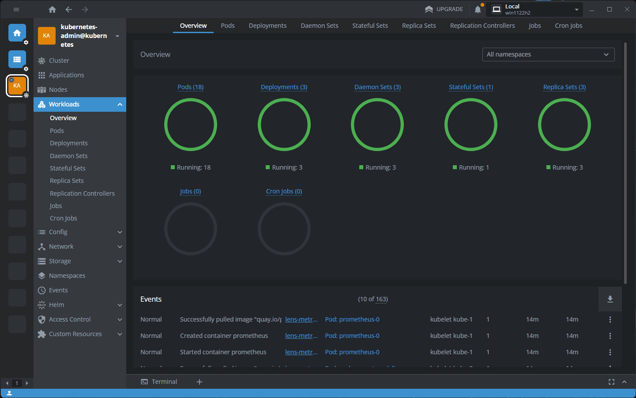Viewport: 636px width, 398px height.
Task: Select Nodes in the sidebar
Action: click(58, 90)
